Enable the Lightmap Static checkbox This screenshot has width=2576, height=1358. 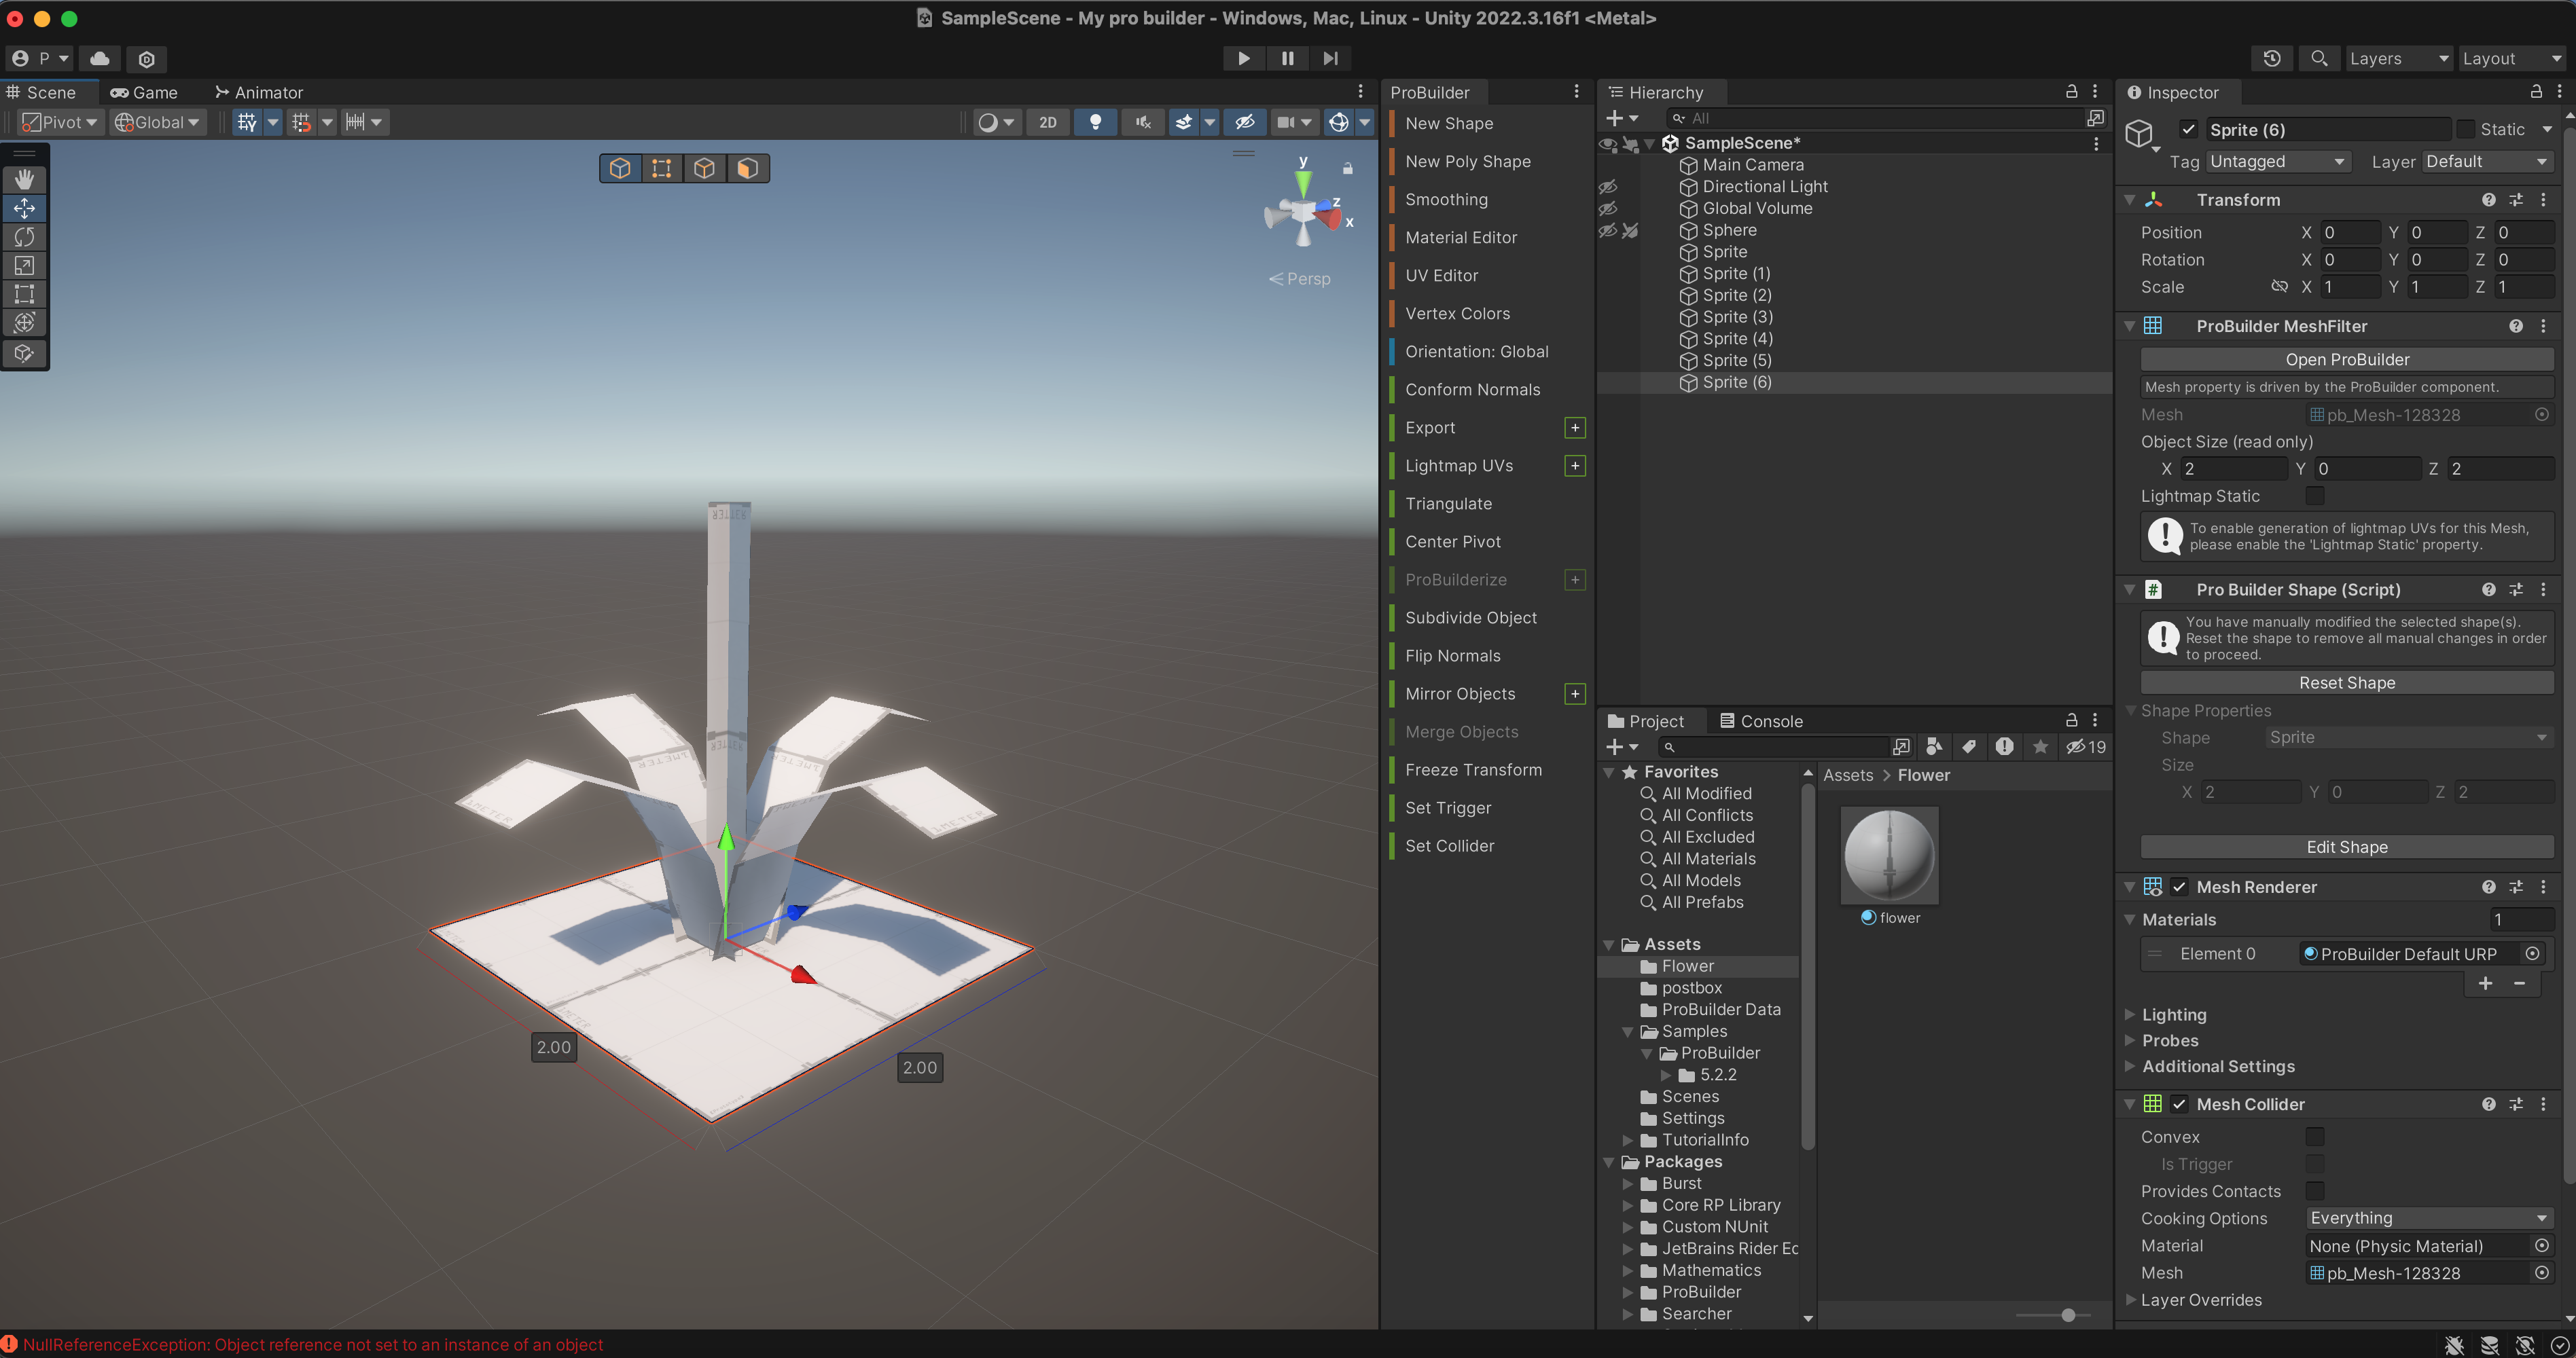pyautogui.click(x=2314, y=496)
